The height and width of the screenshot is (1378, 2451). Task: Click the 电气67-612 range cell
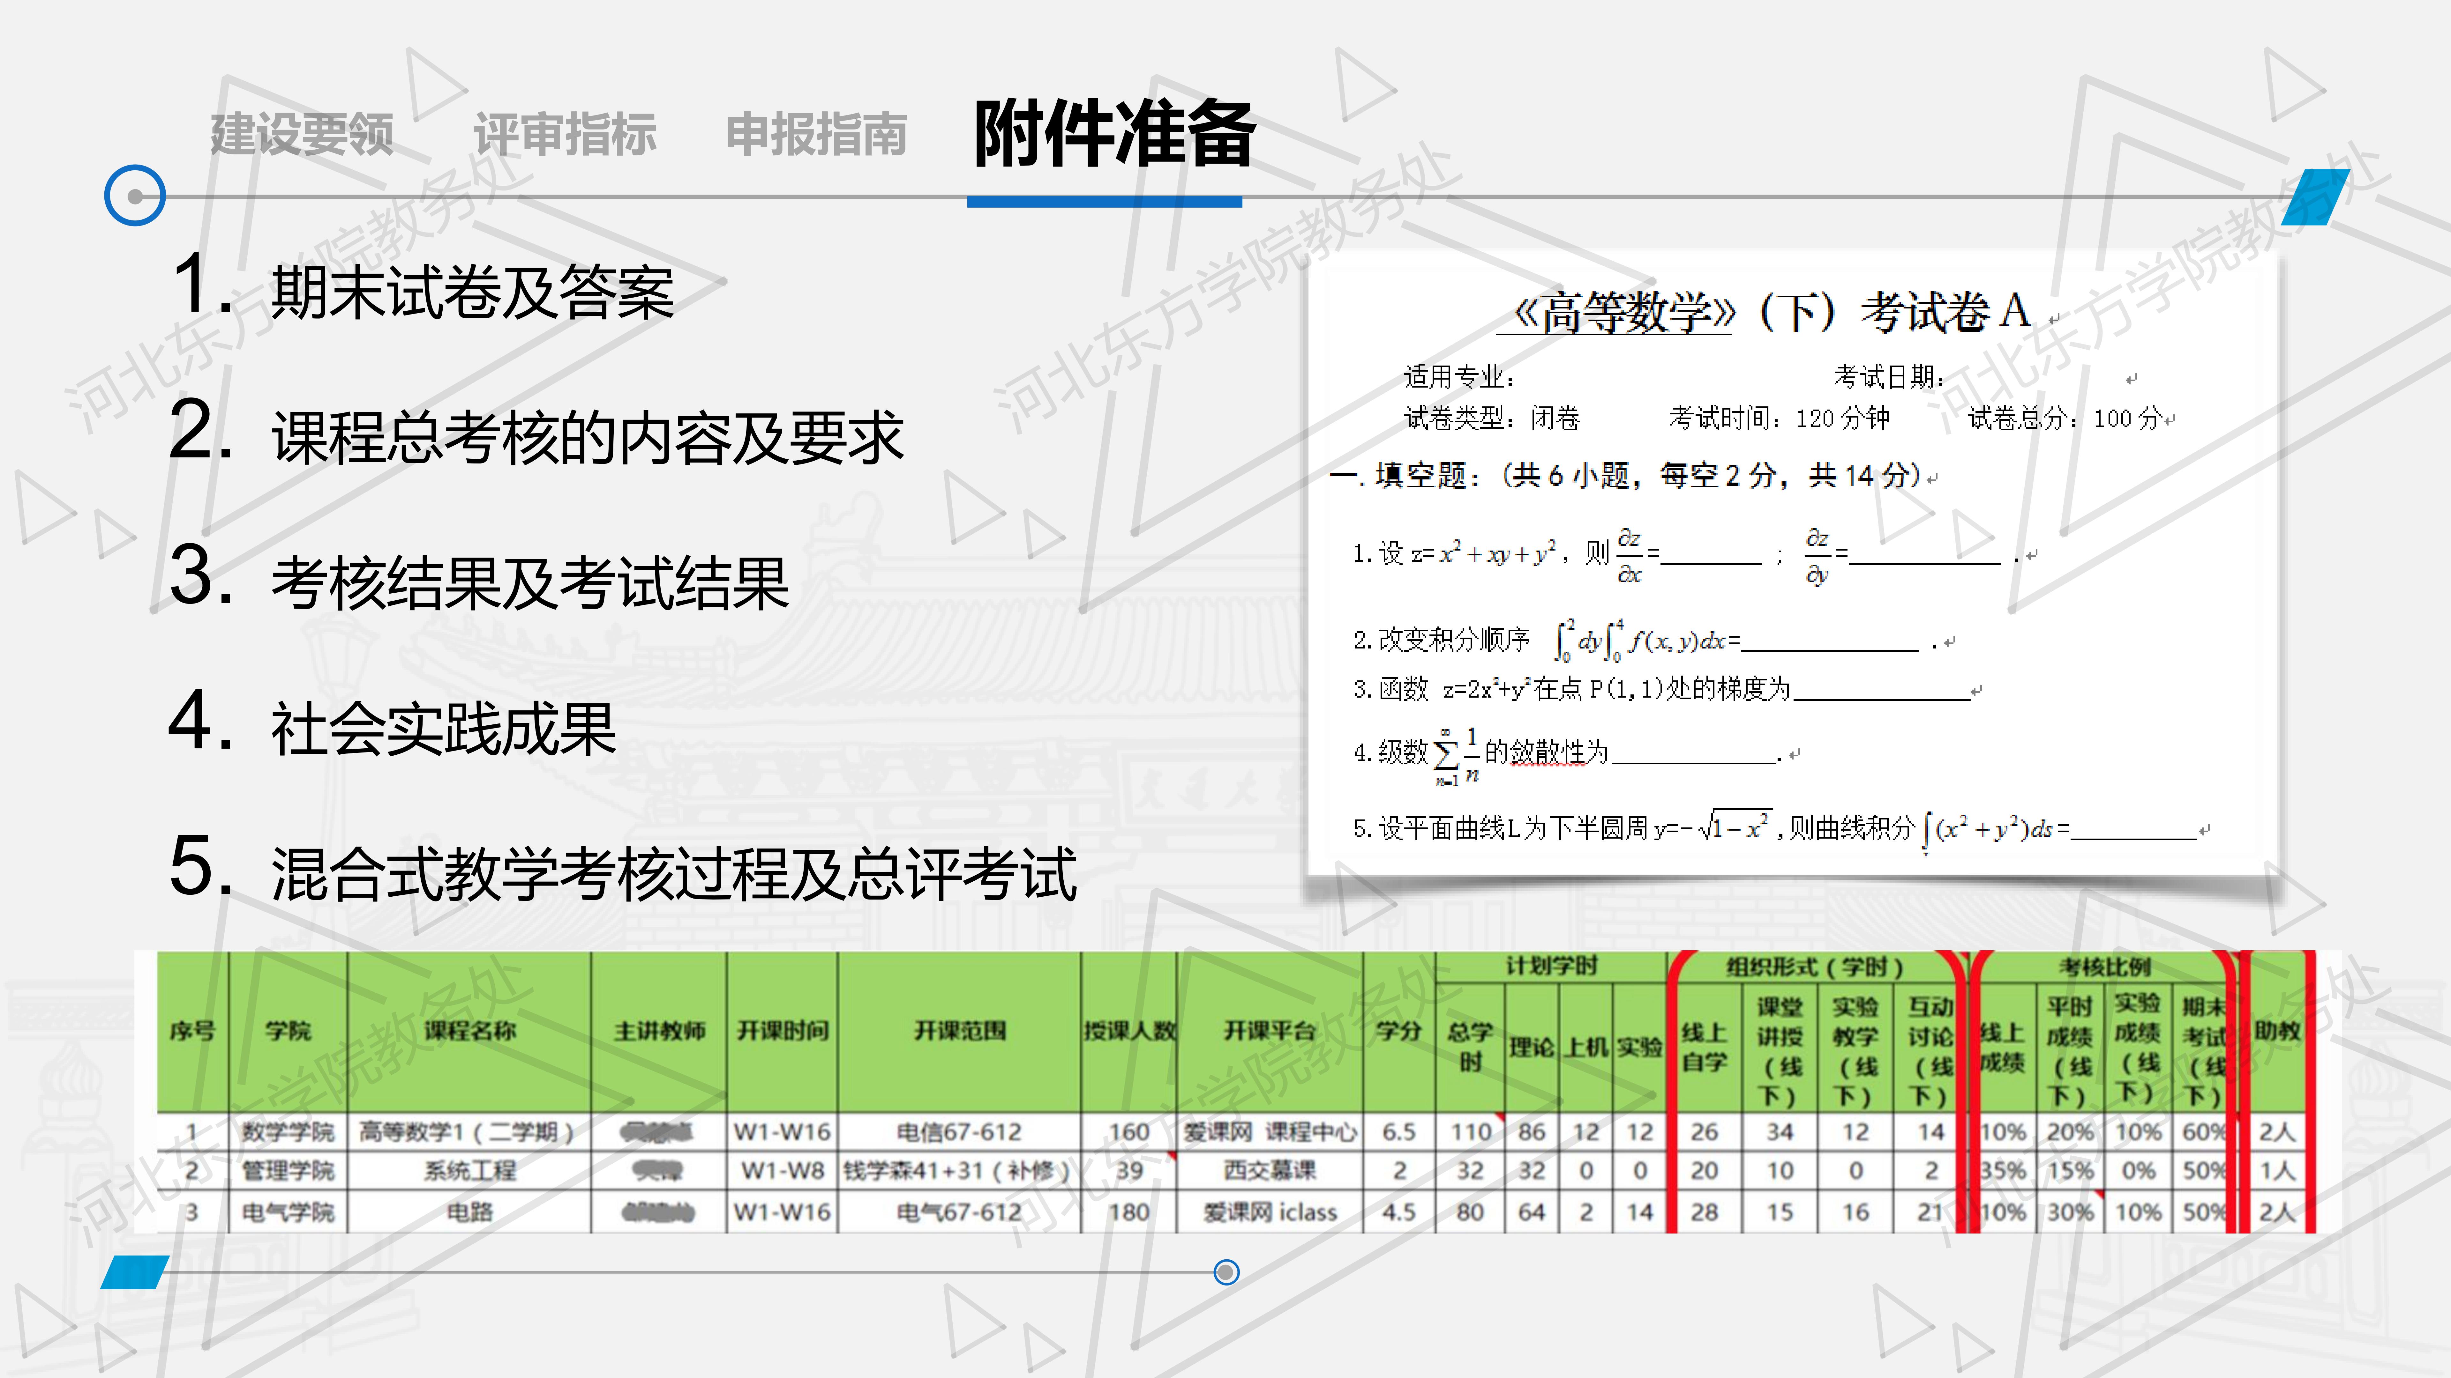click(959, 1212)
